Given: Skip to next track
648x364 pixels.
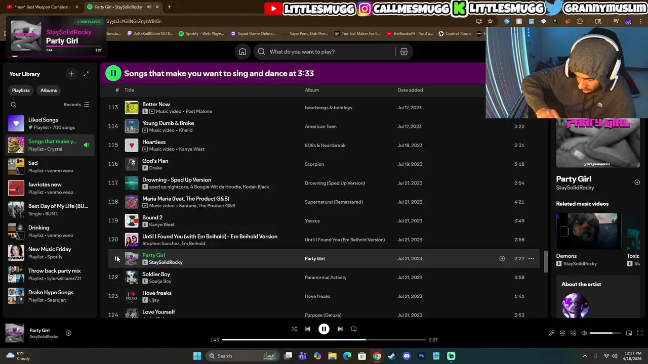Looking at the screenshot, I should 340,329.
